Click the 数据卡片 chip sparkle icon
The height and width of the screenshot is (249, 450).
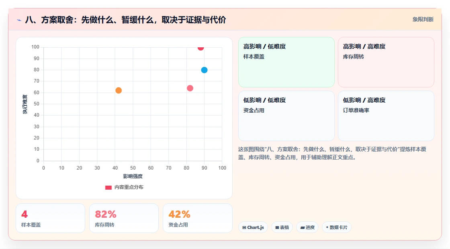pos(327,227)
